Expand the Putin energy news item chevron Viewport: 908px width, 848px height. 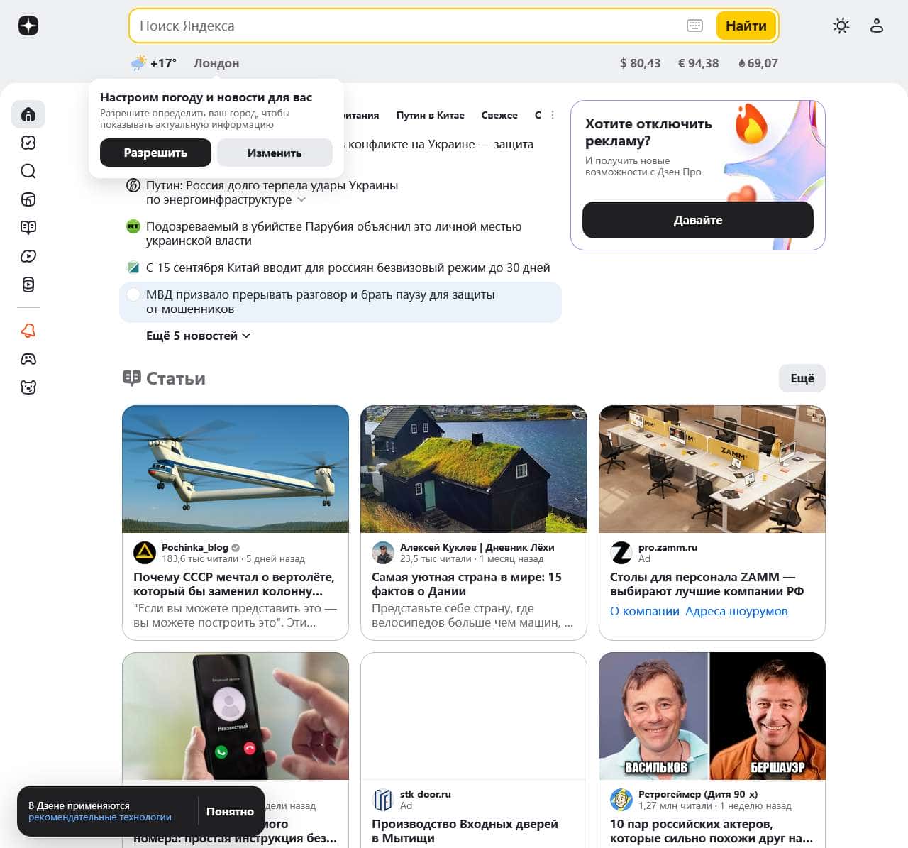coord(301,199)
